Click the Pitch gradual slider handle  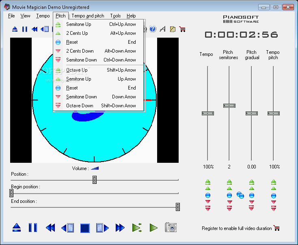coord(252,113)
